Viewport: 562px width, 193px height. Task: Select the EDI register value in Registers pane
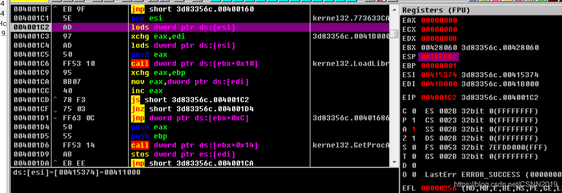pos(439,83)
